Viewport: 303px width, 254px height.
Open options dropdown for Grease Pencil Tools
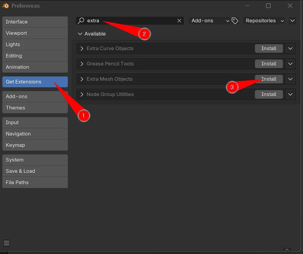290,64
